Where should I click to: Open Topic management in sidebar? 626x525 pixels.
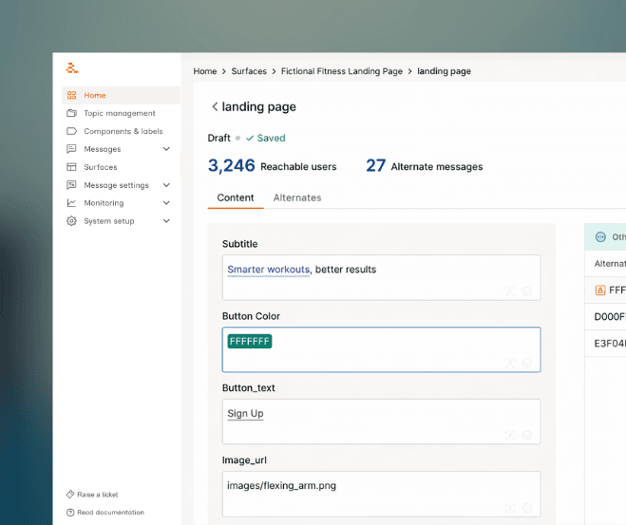coord(120,113)
